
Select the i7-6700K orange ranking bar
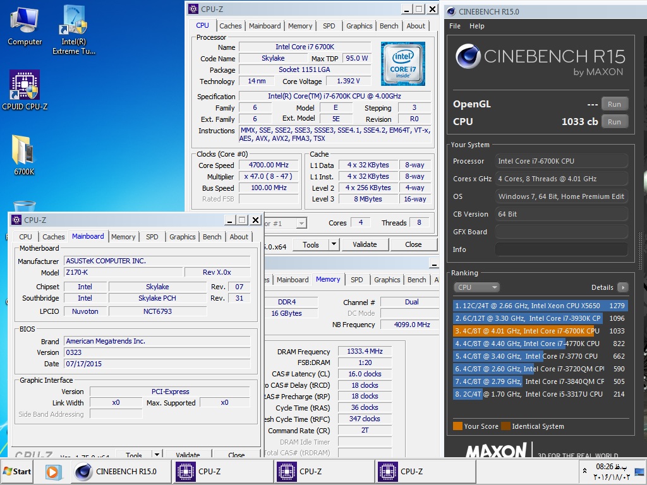524,331
